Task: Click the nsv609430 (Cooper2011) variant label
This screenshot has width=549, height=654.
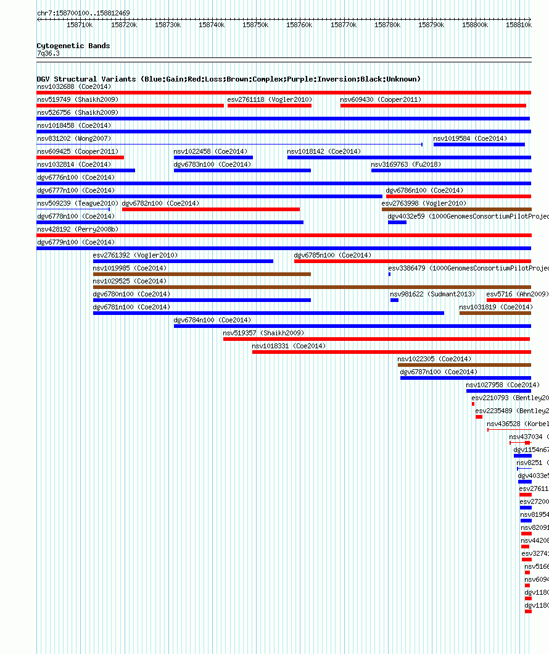Action: click(381, 99)
